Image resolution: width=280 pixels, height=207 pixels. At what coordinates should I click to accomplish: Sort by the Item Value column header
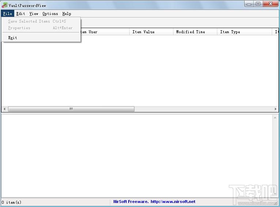click(151, 32)
